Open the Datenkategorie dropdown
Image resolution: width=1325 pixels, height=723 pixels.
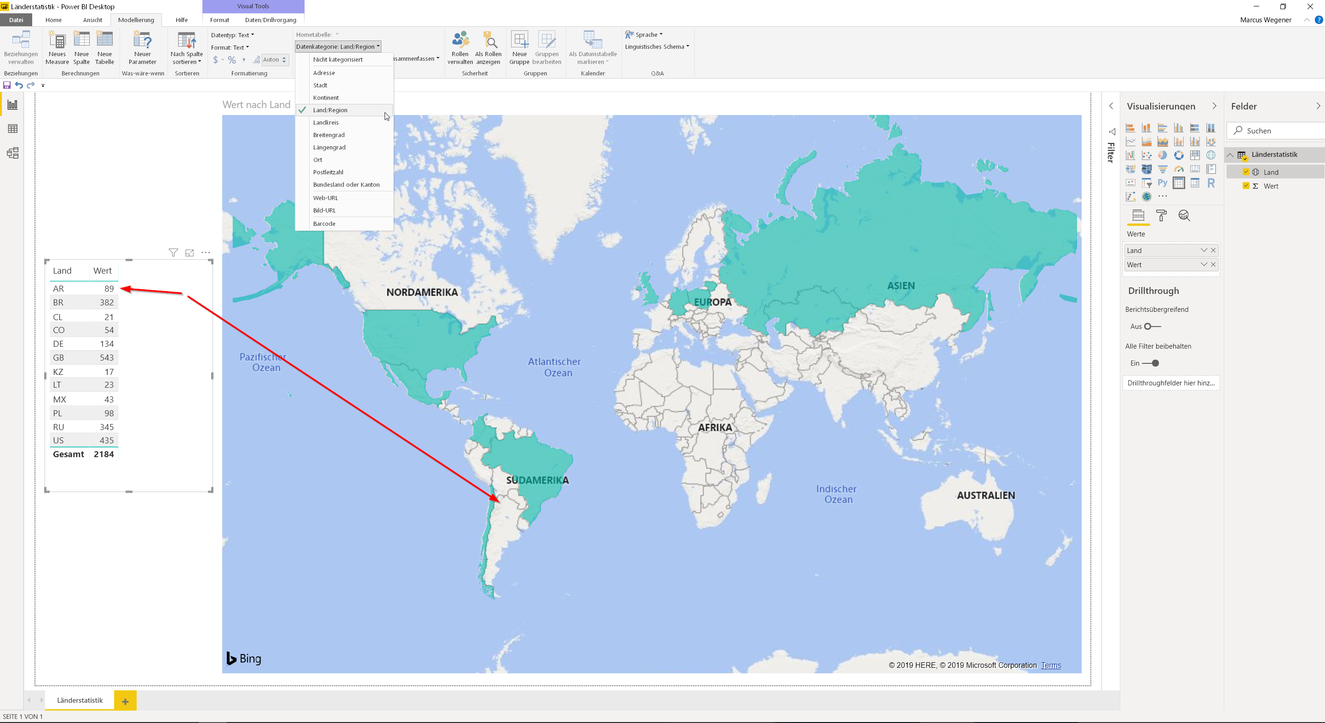(338, 46)
